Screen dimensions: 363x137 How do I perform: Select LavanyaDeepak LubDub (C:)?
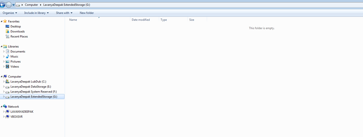coord(29,82)
